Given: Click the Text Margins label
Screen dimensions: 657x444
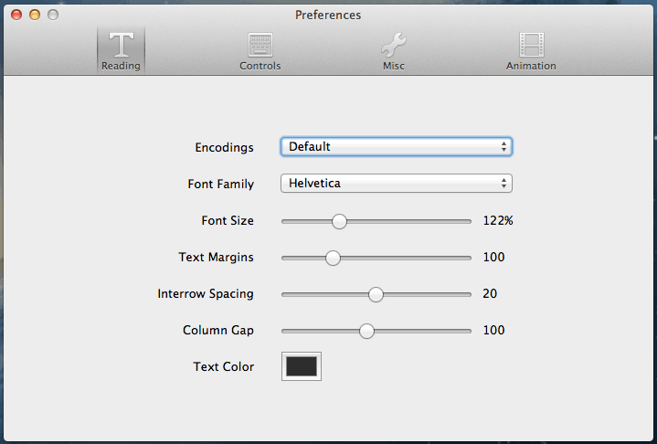Looking at the screenshot, I should tap(217, 258).
